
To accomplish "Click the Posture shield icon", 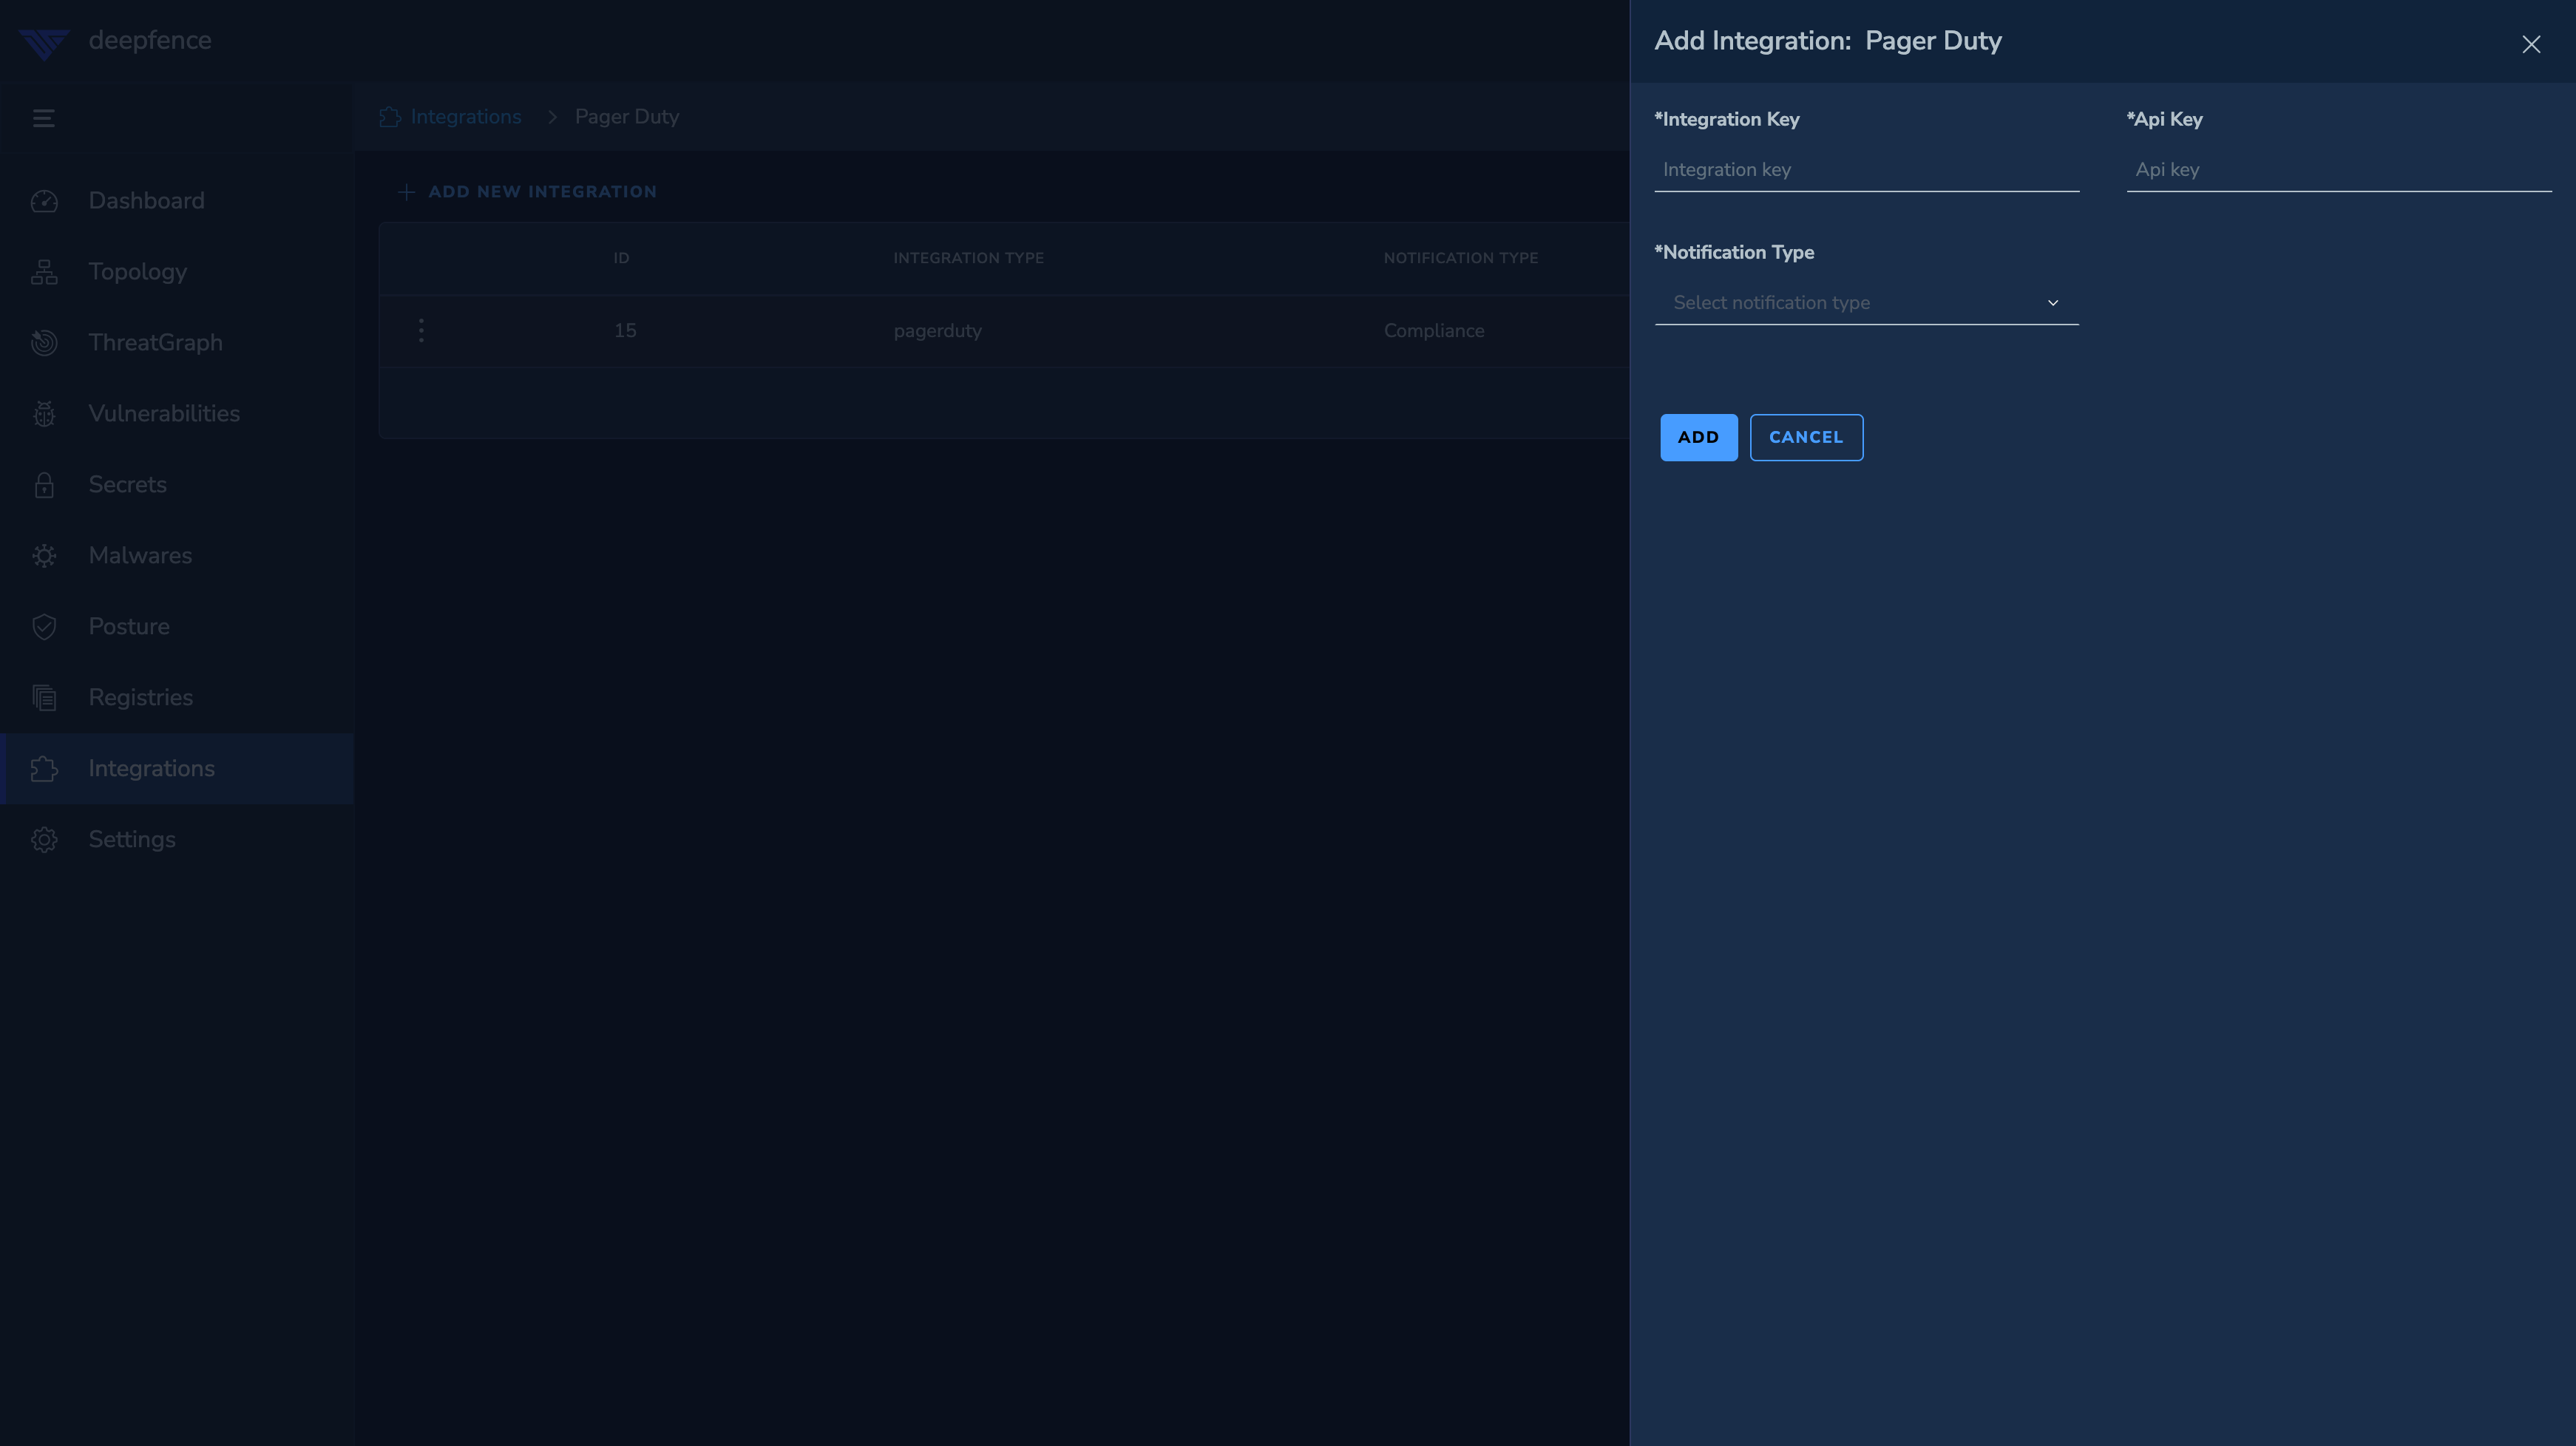I will click(44, 627).
